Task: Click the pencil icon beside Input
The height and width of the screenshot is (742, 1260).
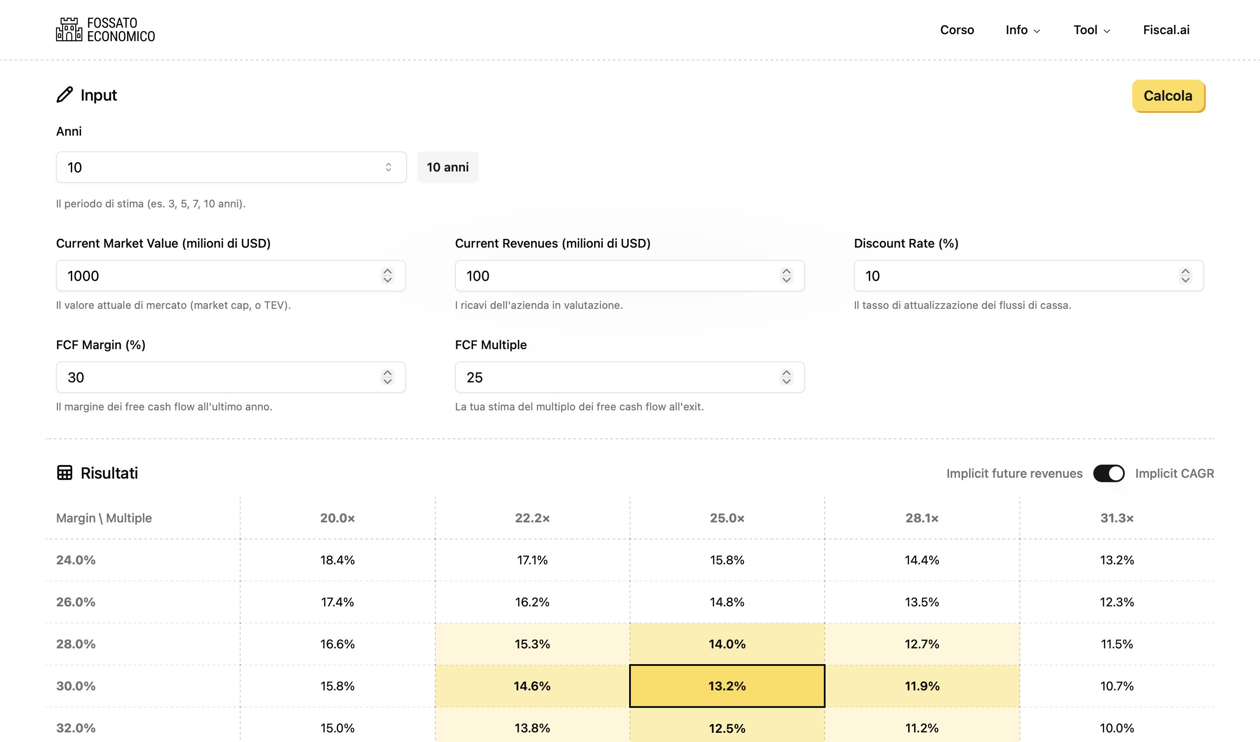Action: (x=64, y=95)
